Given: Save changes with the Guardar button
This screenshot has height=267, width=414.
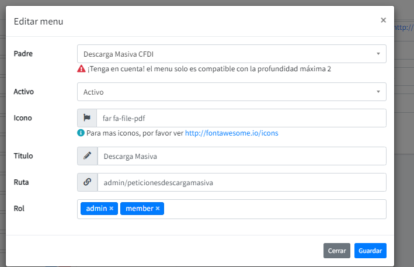Looking at the screenshot, I should [370, 251].
